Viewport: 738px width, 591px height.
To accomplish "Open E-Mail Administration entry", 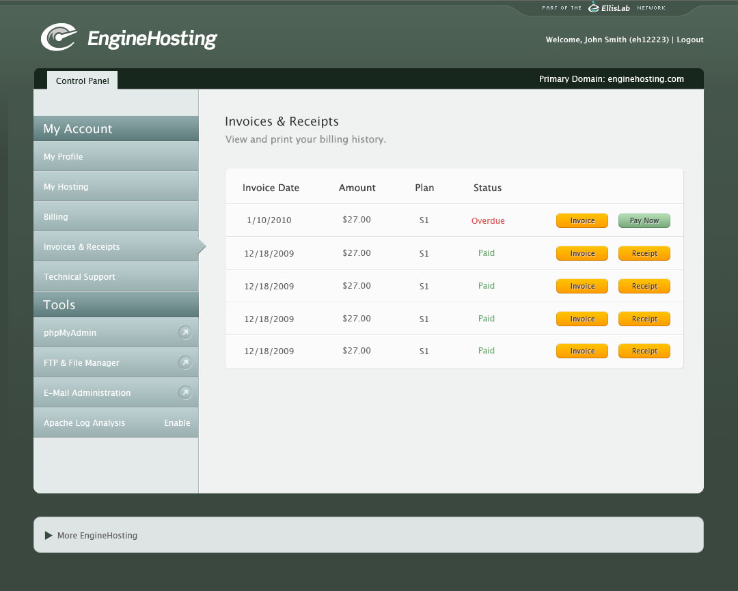I will (x=115, y=392).
